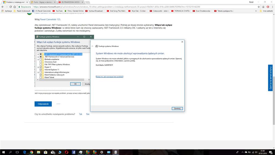Open the Paweł Czerwiński 123 profile link
Screen dimensions: 275x155
(50, 19)
